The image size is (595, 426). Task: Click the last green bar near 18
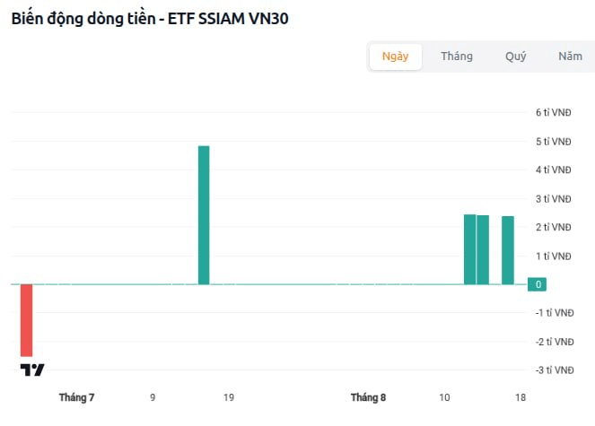click(508, 250)
